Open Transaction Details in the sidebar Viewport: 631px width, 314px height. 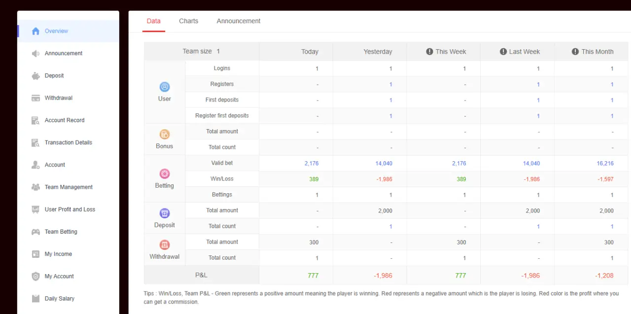[68, 142]
